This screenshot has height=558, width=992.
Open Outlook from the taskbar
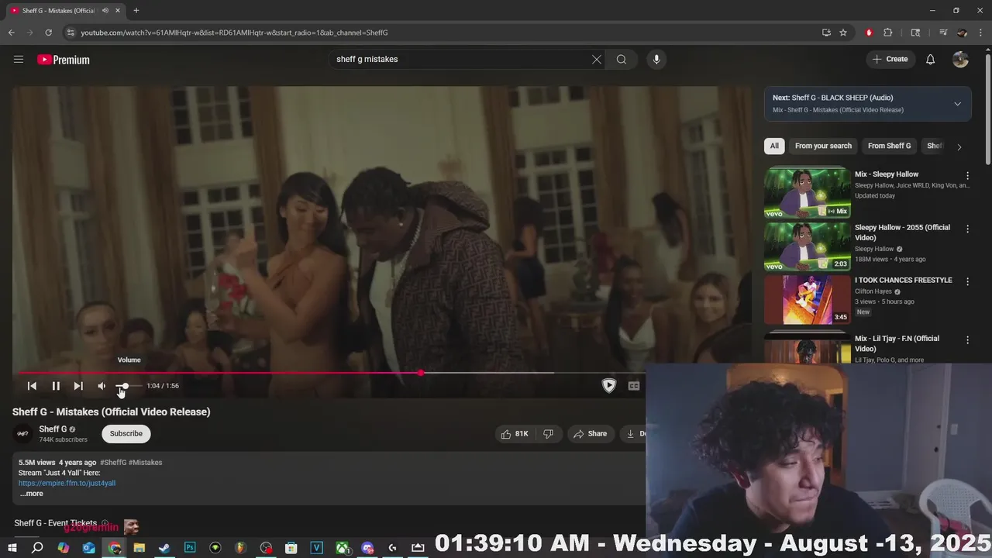(x=88, y=548)
